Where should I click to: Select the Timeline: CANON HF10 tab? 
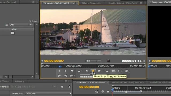(90, 82)
